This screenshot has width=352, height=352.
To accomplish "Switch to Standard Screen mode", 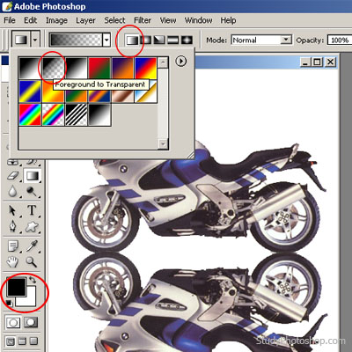I will (x=11, y=341).
